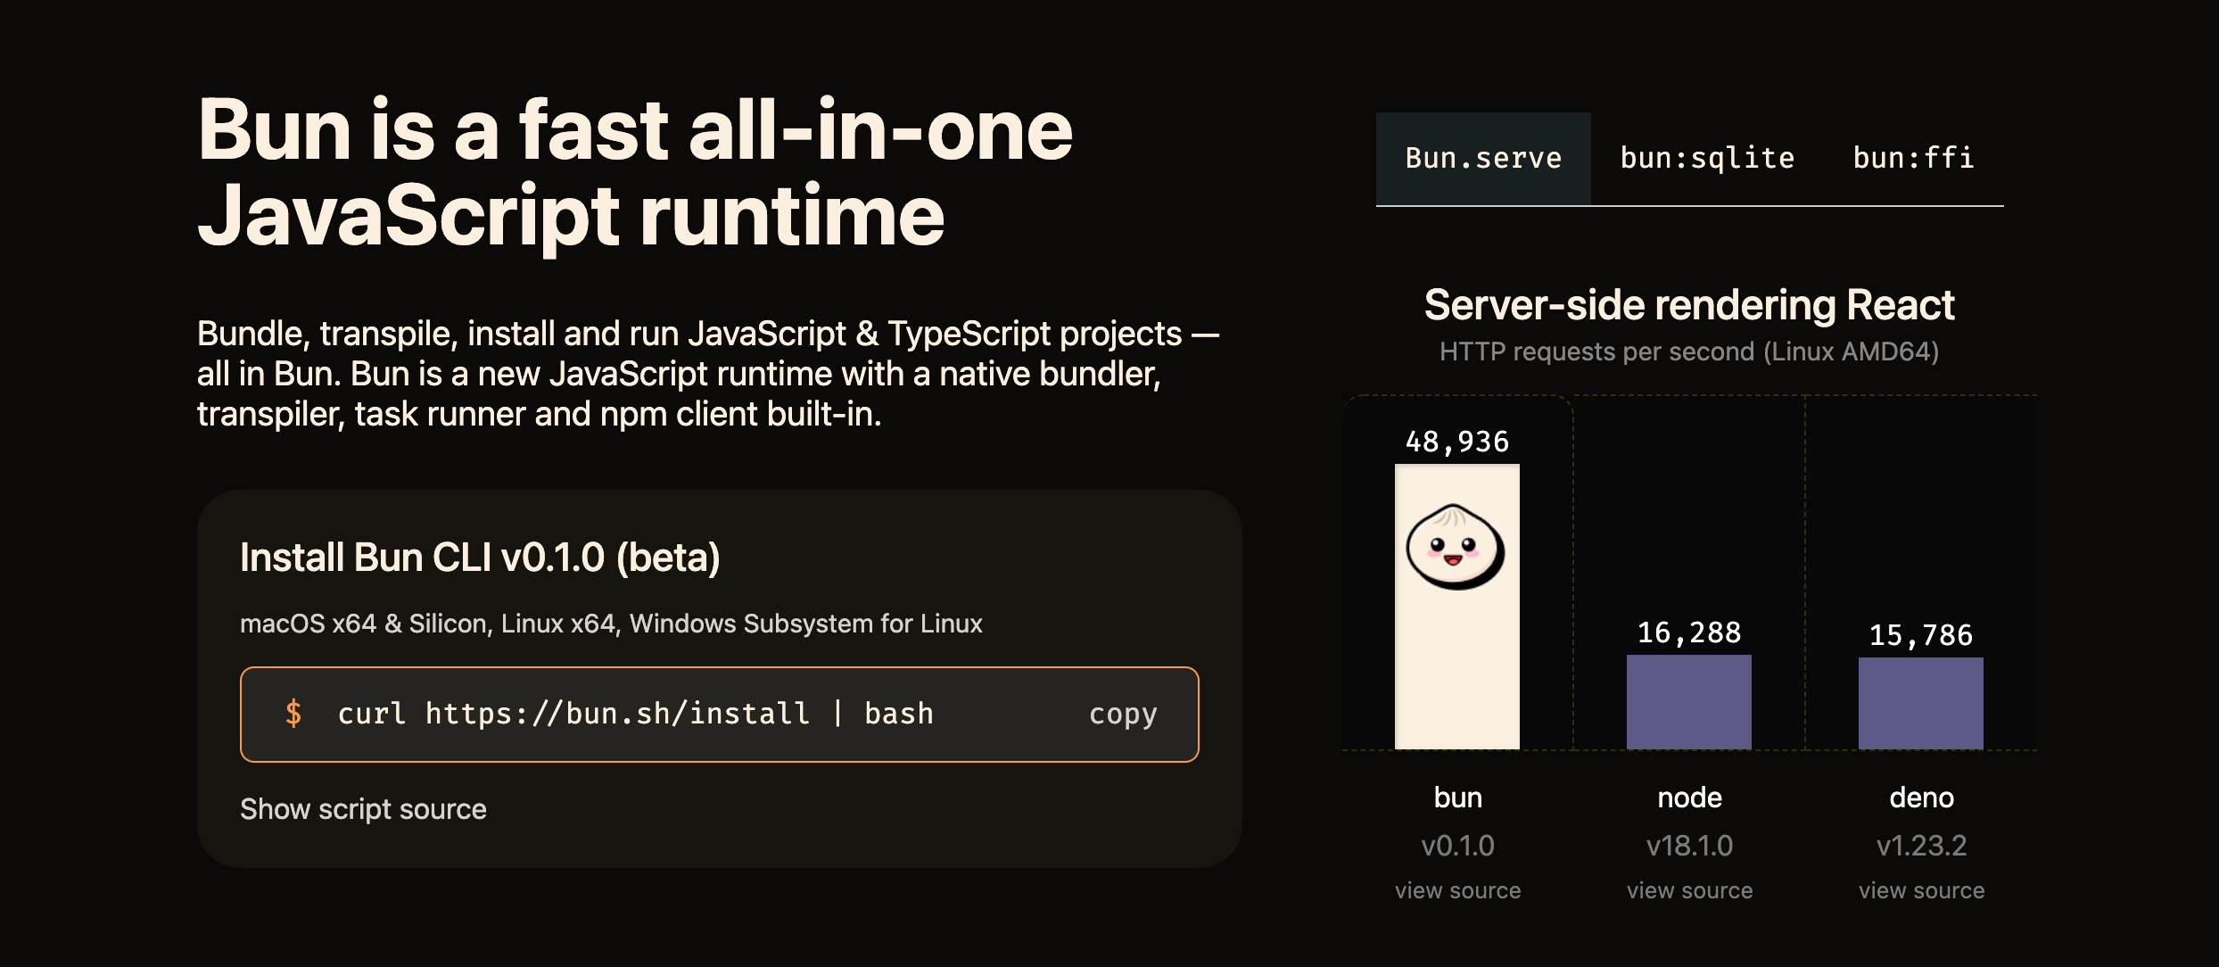View source under bun v0.1.0
The image size is (2219, 967).
point(1457,890)
